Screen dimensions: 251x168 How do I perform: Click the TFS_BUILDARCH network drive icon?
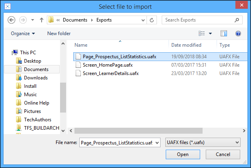(x=19, y=128)
